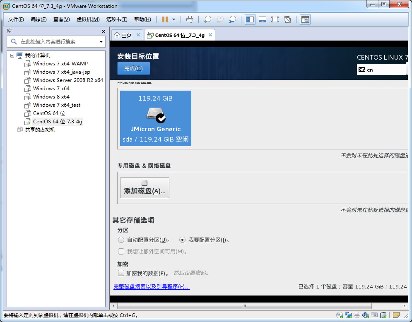The image size is (412, 322).
Task: Toggle the console view icon
Action: 305,19
